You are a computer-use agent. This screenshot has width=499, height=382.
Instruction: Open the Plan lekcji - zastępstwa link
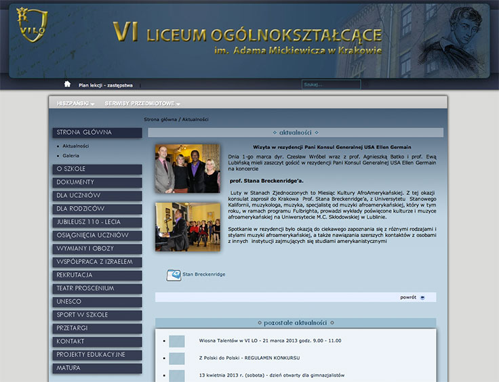pyautogui.click(x=105, y=85)
